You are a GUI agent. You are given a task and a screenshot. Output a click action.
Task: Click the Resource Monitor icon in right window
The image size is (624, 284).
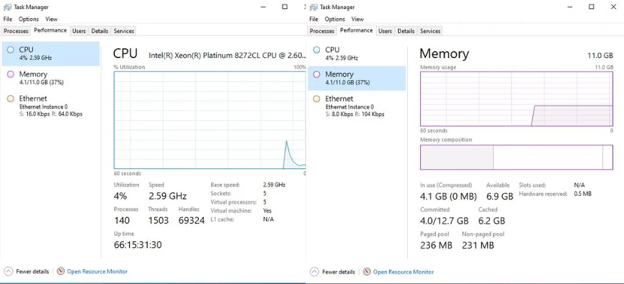(x=367, y=272)
